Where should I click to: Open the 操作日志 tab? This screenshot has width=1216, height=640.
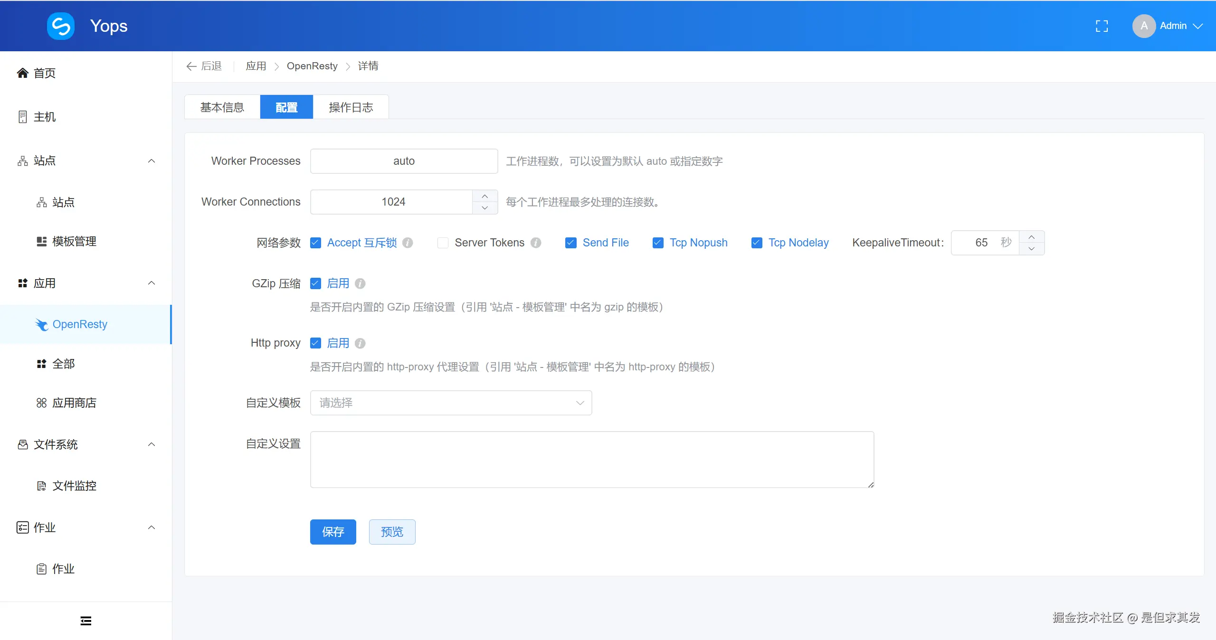click(x=350, y=107)
